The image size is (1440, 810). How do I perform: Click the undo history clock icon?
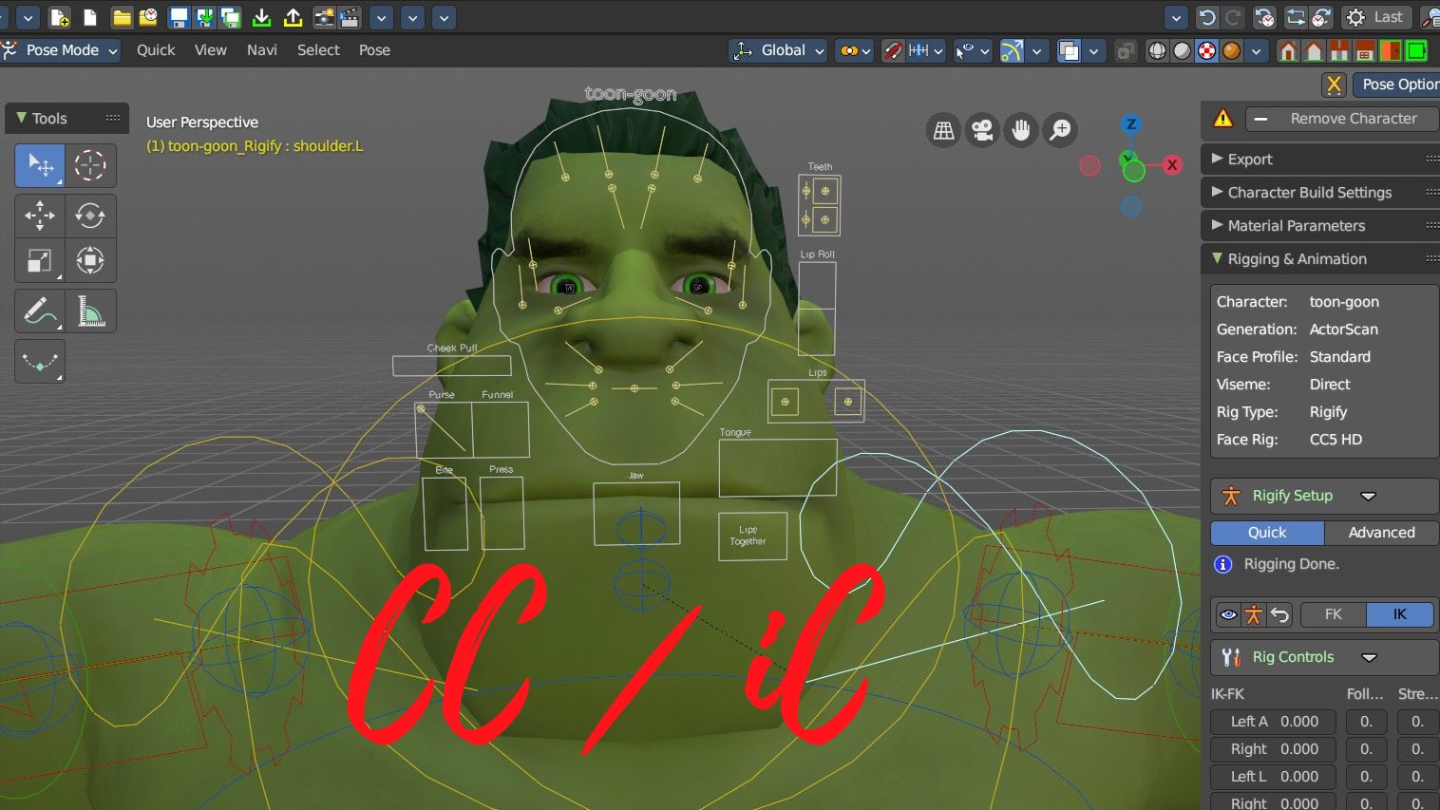[1264, 17]
